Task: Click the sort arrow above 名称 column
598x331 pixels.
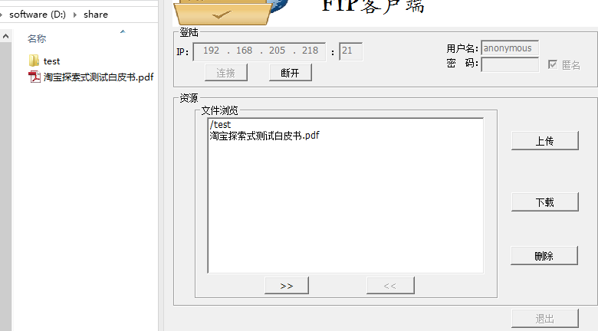Action: click(123, 31)
